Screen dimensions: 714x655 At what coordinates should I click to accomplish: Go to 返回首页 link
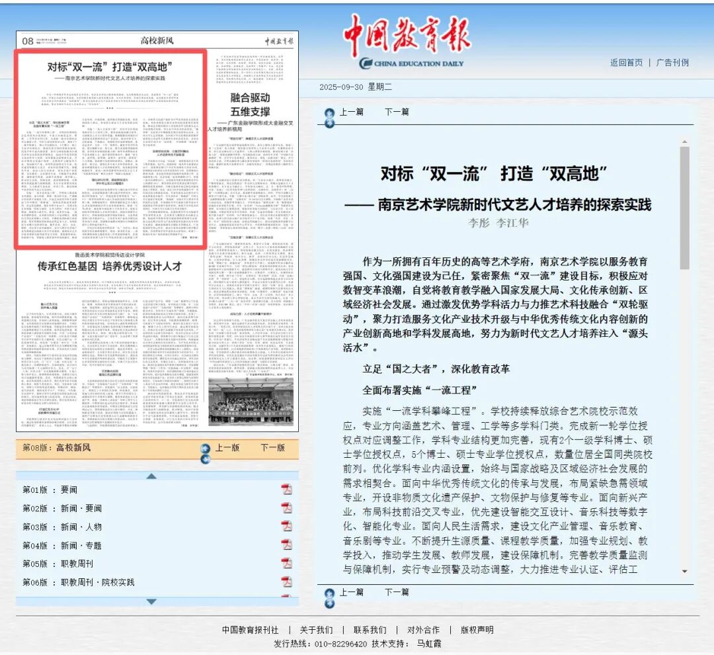point(625,63)
